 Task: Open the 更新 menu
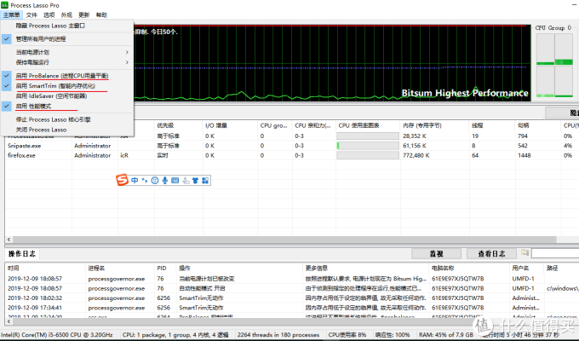tap(83, 14)
